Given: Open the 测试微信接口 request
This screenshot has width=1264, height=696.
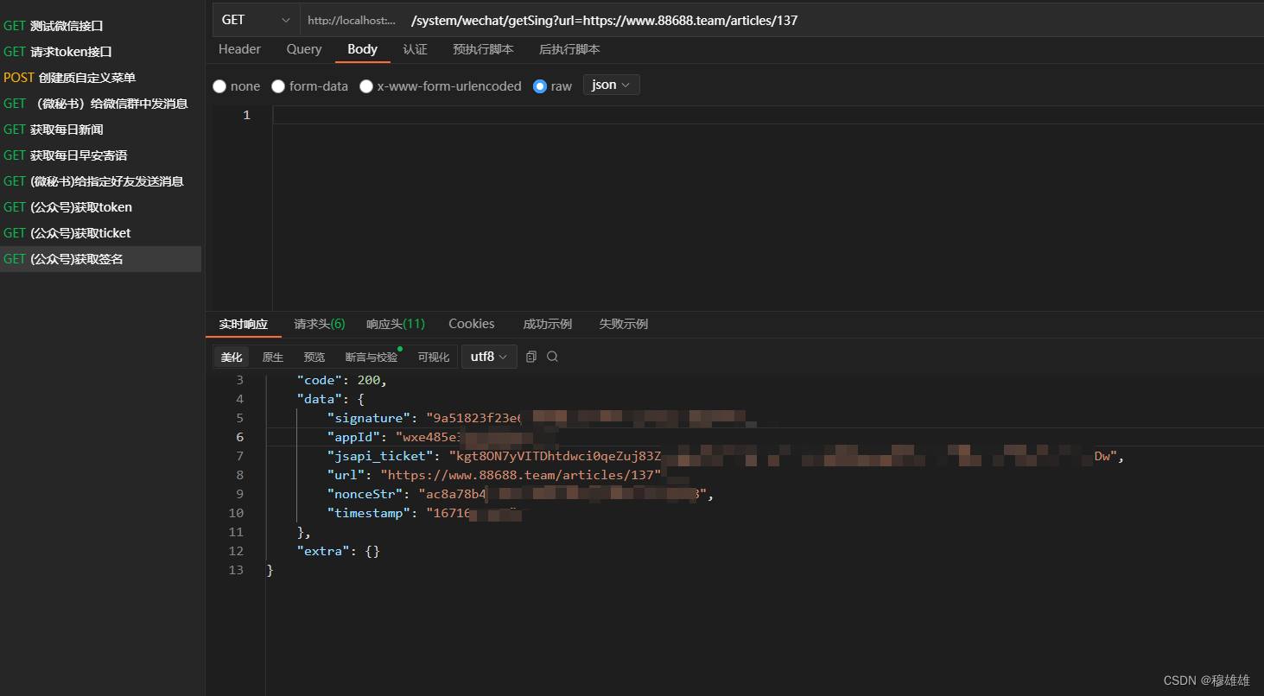Looking at the screenshot, I should pos(100,26).
